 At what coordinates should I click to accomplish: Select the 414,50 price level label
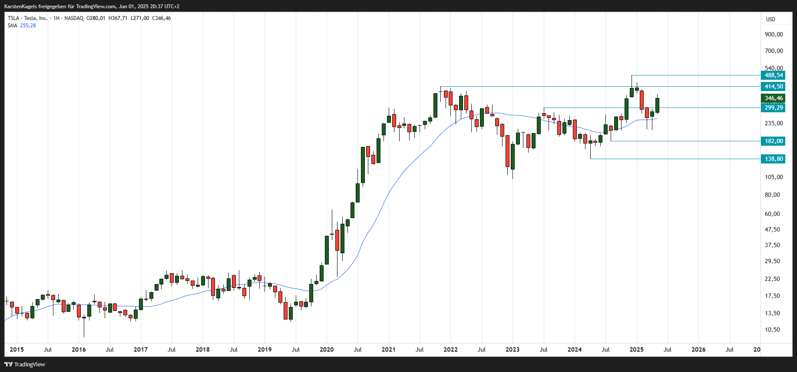coord(773,86)
